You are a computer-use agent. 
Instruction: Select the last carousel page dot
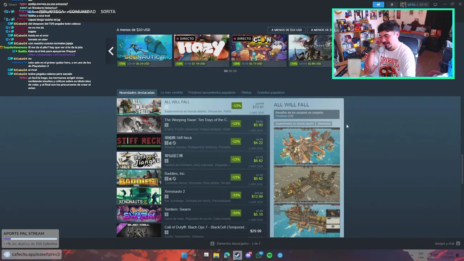235,71
